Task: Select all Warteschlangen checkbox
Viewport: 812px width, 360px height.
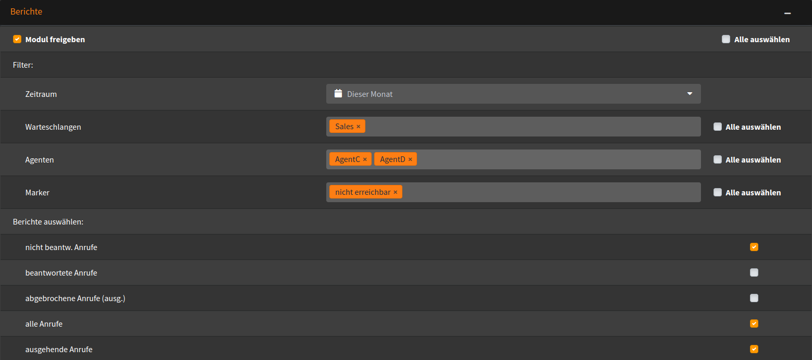Action: [718, 127]
